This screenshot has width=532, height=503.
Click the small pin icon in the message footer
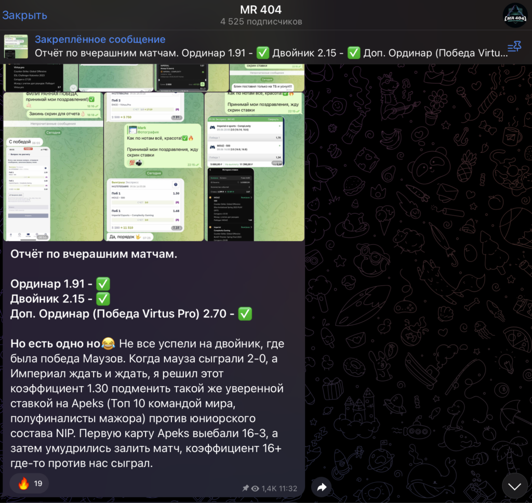click(245, 488)
